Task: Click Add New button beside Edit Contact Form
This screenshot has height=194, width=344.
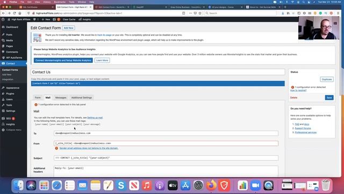Action: 68,28
